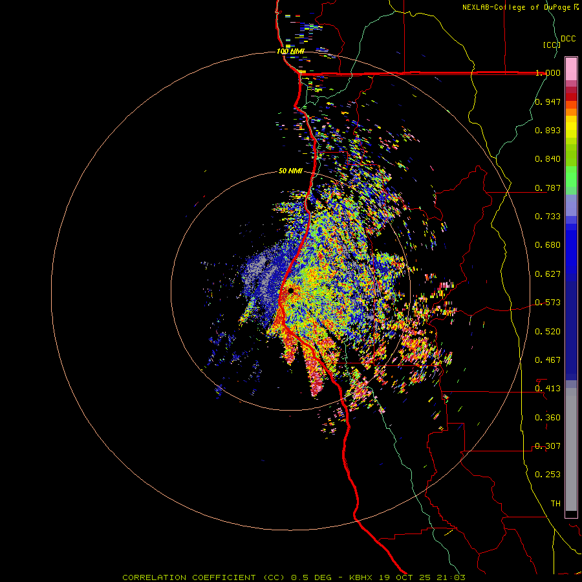Image resolution: width=582 pixels, height=582 pixels.
Task: Select the 0.787 scale value
Action: 548,188
